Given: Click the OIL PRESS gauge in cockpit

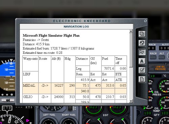Looking at the screenshot, I should [164, 86].
